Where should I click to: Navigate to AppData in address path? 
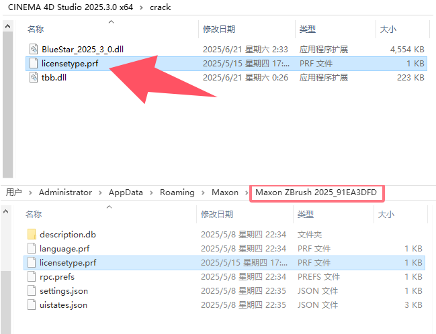click(126, 192)
